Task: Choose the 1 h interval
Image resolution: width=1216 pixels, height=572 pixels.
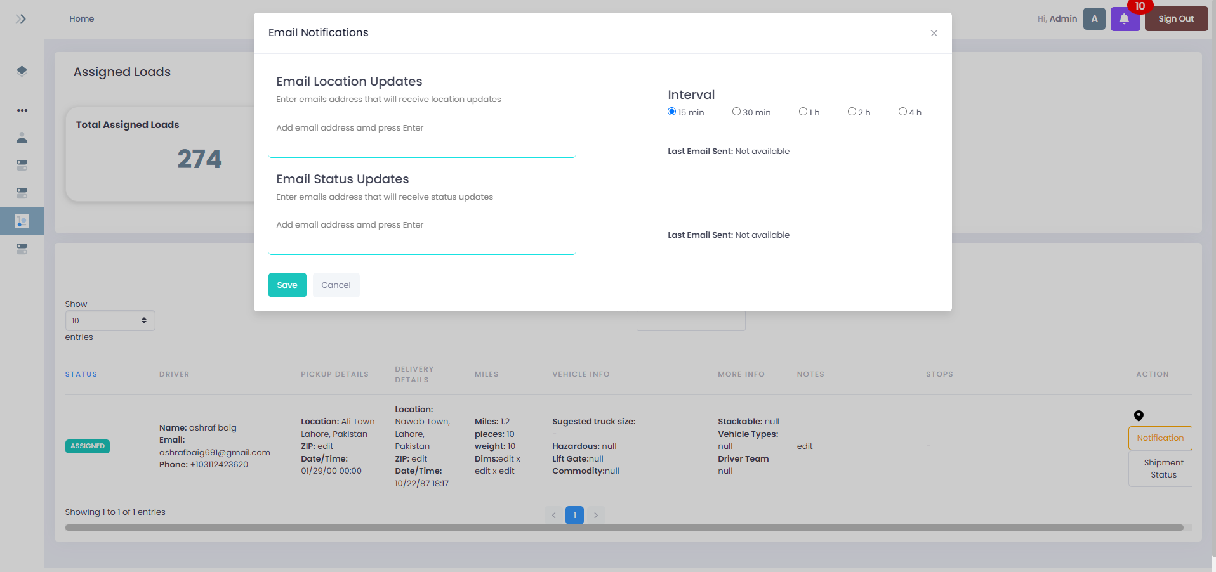Action: (x=802, y=111)
